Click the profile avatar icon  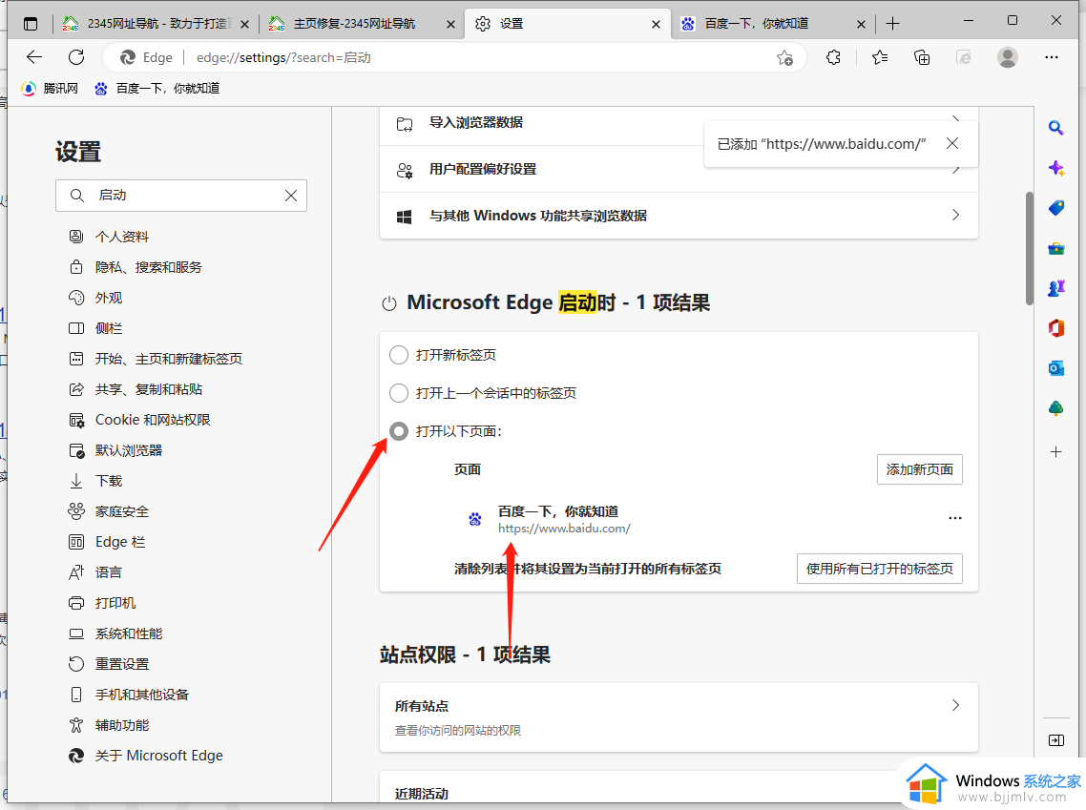click(1007, 57)
